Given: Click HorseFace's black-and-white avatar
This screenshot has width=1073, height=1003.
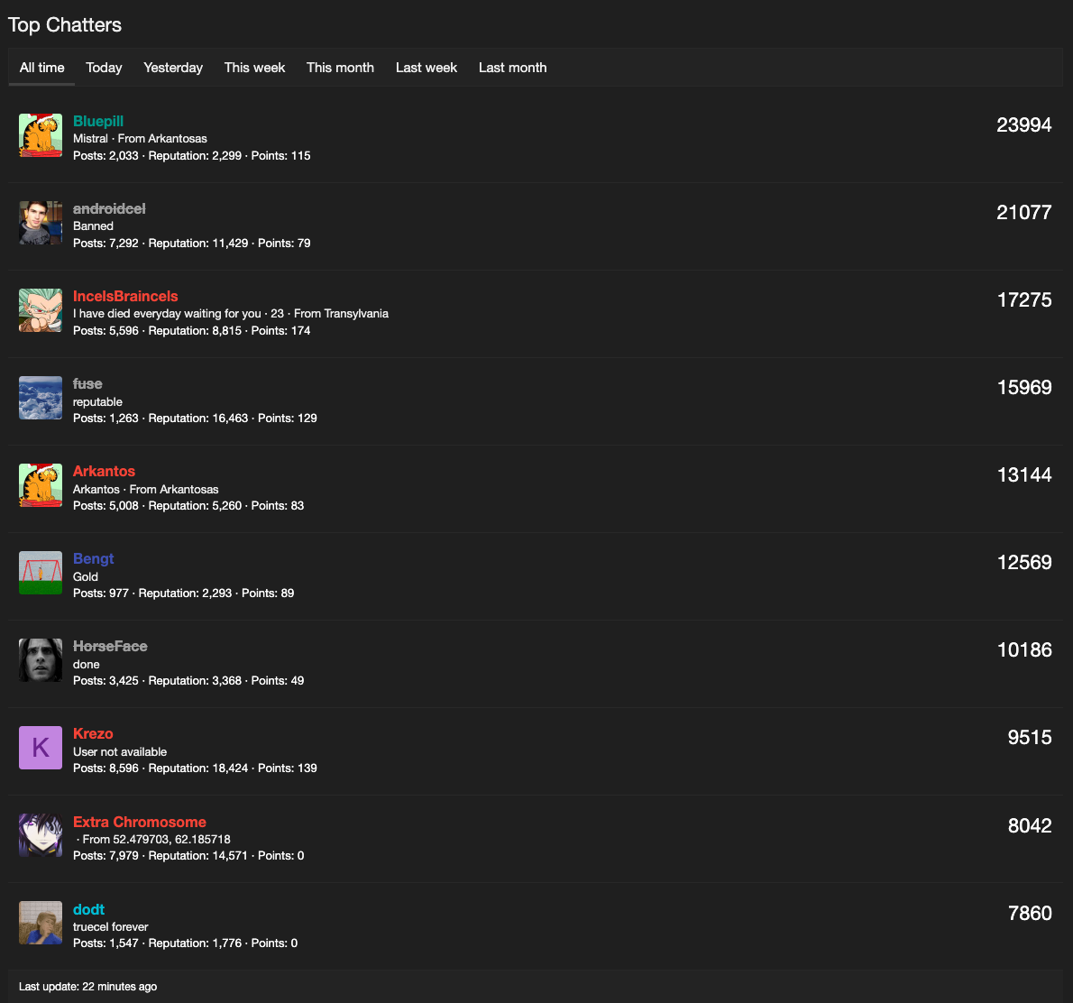Looking at the screenshot, I should (x=41, y=660).
